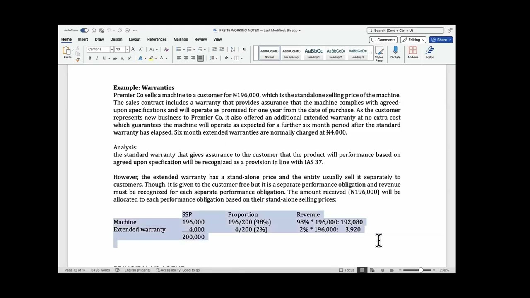This screenshot has height=298, width=530.
Task: Open the Insert tab
Action: pyautogui.click(x=83, y=39)
